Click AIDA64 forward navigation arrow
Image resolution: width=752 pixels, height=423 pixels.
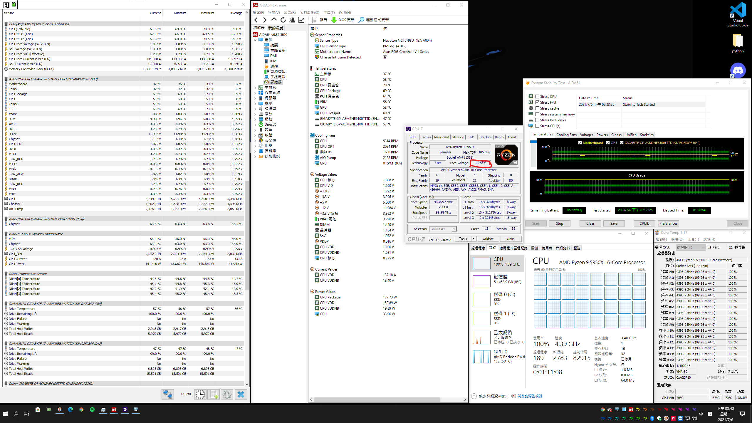point(265,20)
